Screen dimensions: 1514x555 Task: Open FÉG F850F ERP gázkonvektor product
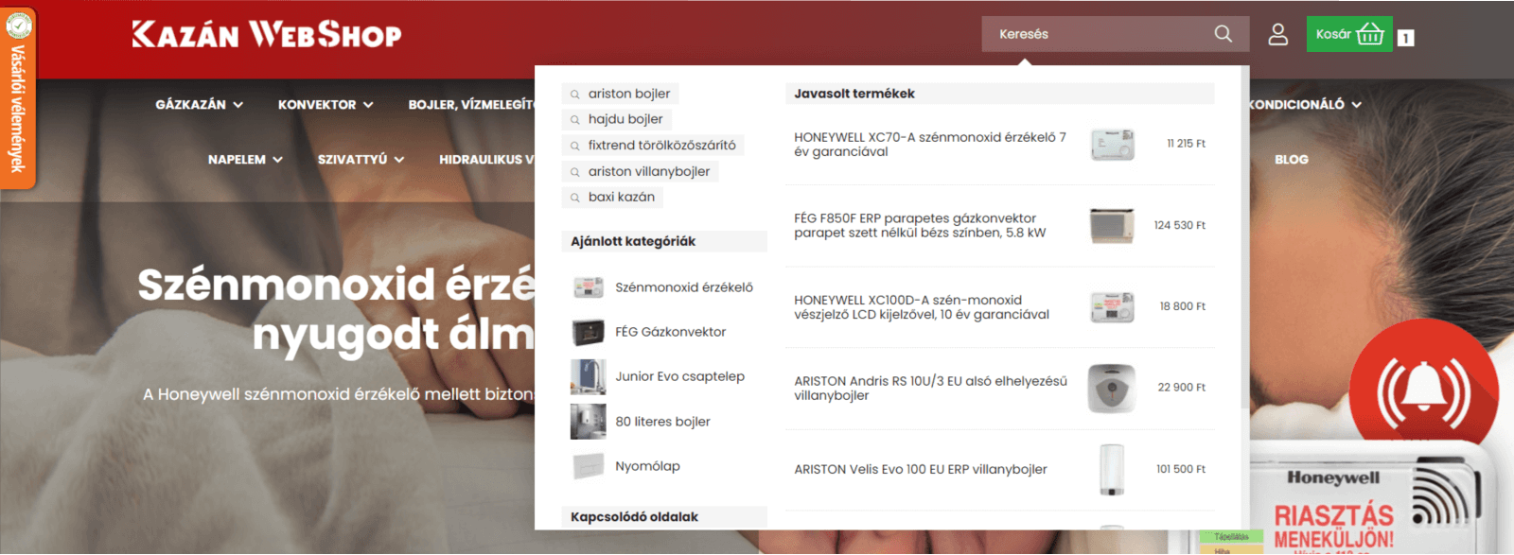click(x=920, y=226)
